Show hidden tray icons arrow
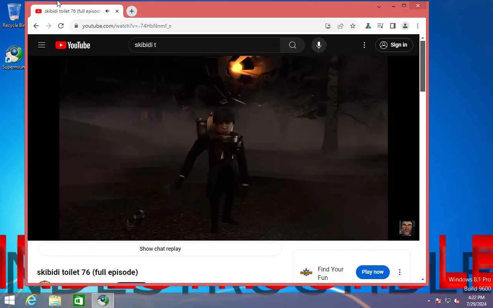The height and width of the screenshot is (308, 493). 429,301
